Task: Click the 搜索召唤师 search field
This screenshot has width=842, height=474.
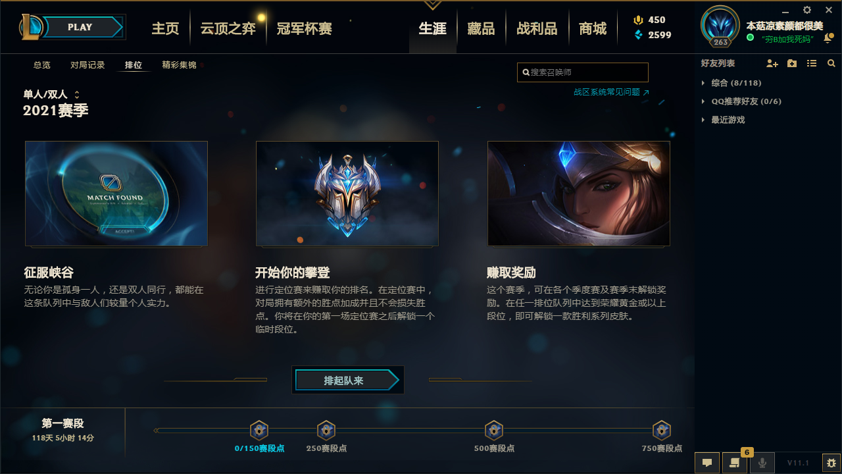Action: (x=583, y=72)
